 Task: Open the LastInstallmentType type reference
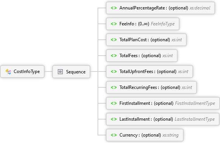point(195,119)
